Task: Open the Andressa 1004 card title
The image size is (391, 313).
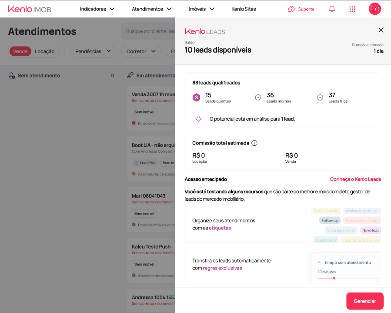Action: pyautogui.click(x=153, y=297)
